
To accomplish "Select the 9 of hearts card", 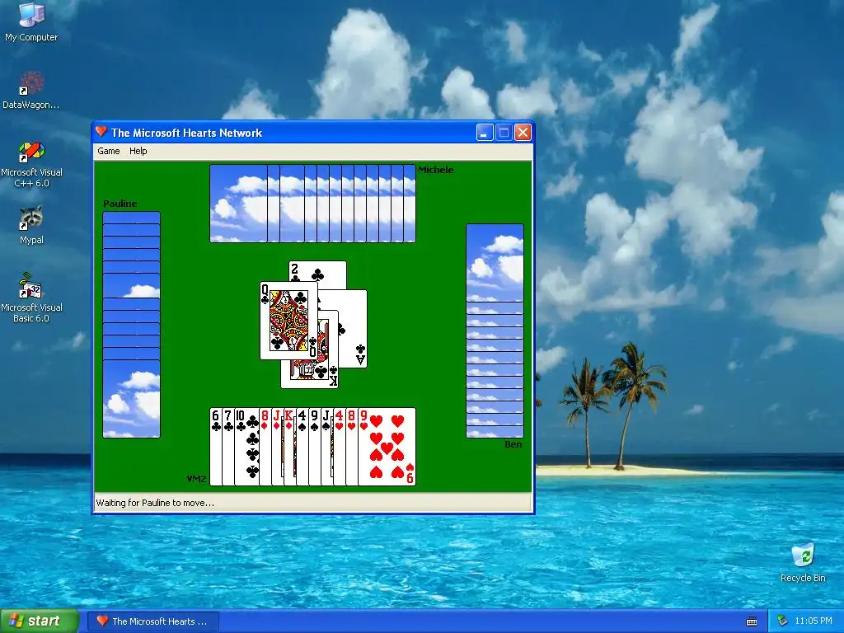I will (x=387, y=447).
